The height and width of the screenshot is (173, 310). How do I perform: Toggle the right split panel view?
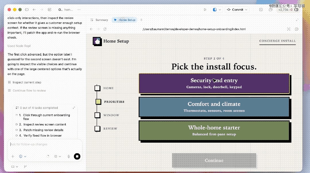pyautogui.click(x=297, y=9)
